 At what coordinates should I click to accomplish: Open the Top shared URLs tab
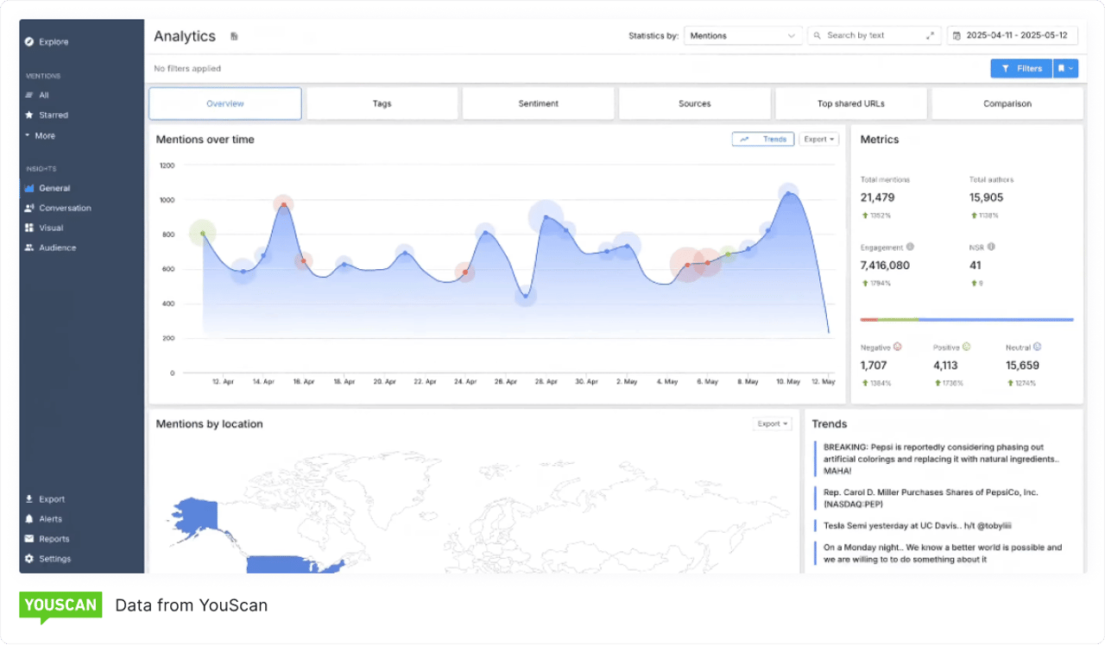(850, 103)
